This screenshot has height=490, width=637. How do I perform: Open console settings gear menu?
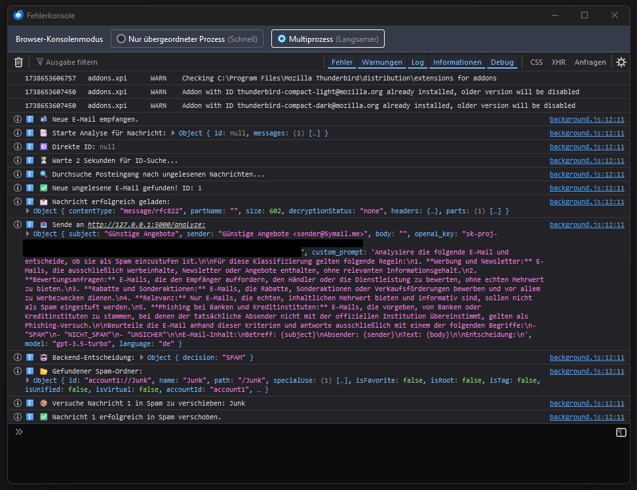[x=621, y=62]
